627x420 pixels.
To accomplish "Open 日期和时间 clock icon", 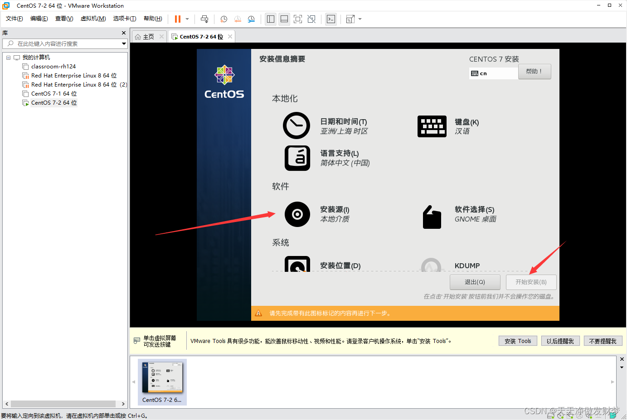I will tap(296, 126).
